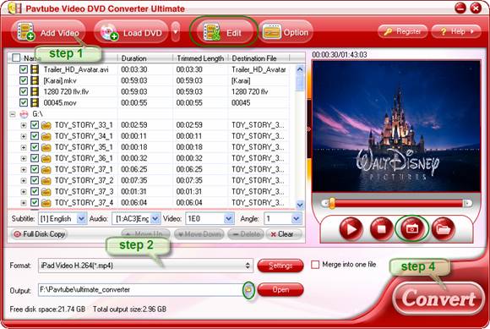Toggle the select-all checkbox in Name header
This screenshot has height=329, width=490.
pos(16,58)
